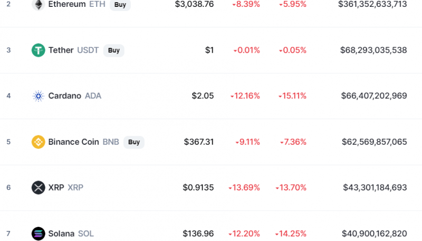This screenshot has width=422, height=241.
Task: Click Solana's $136.96 price cell
Action: coord(198,234)
